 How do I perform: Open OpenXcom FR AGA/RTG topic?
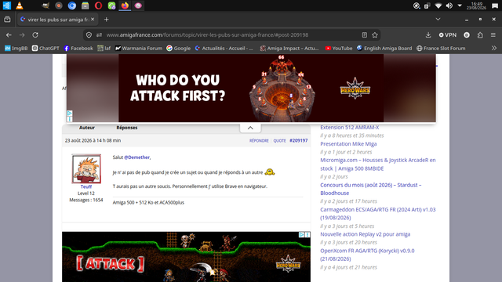(367, 255)
